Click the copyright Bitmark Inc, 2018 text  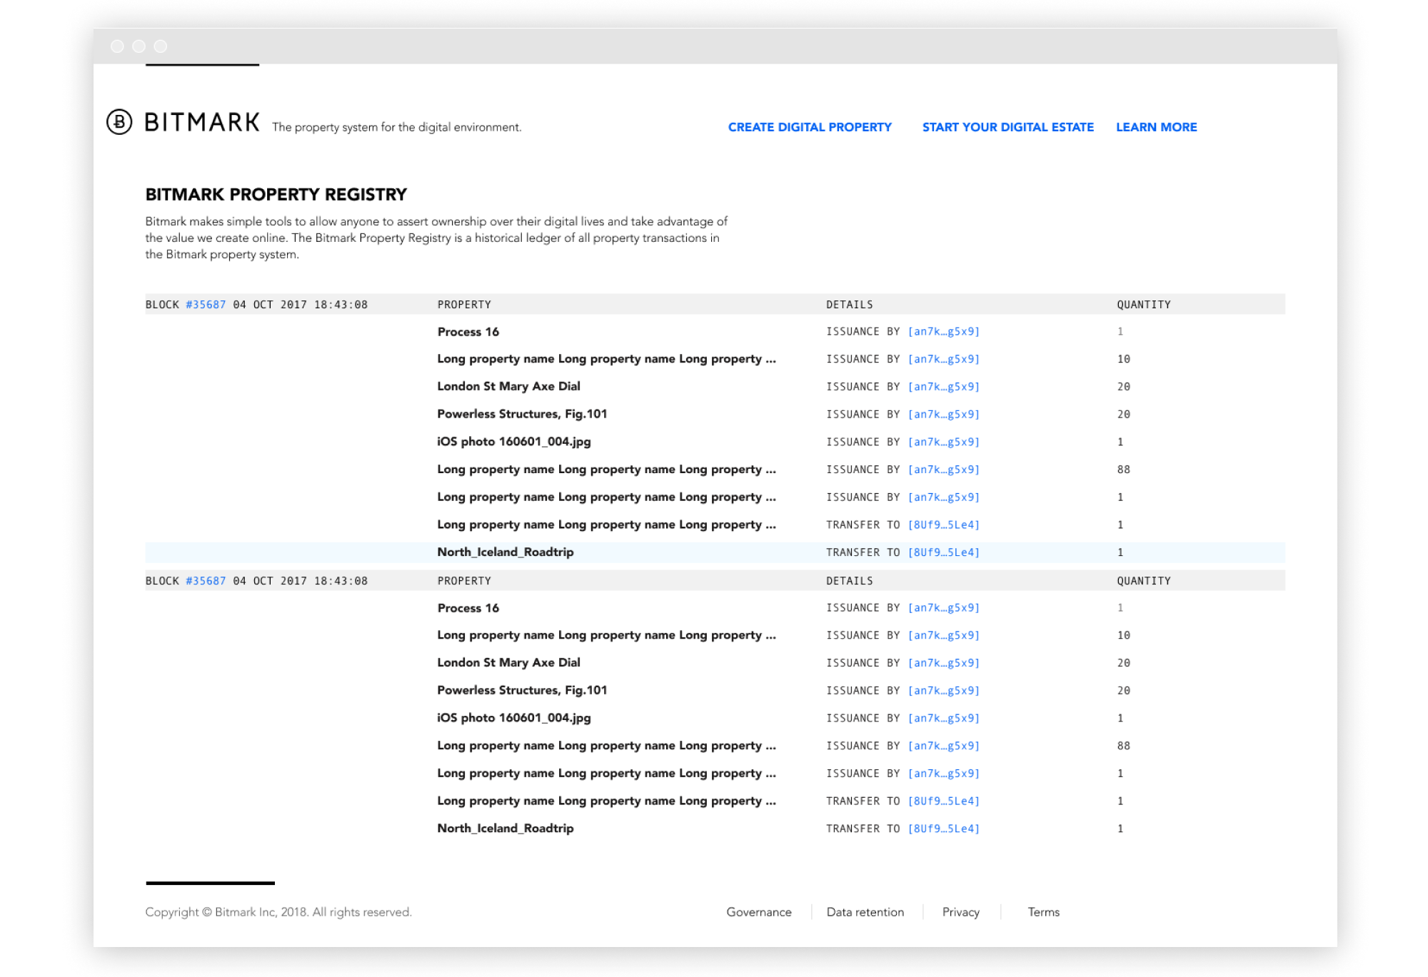tap(278, 912)
